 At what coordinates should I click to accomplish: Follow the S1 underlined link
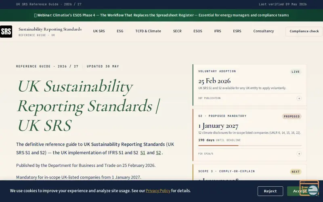point(143,153)
